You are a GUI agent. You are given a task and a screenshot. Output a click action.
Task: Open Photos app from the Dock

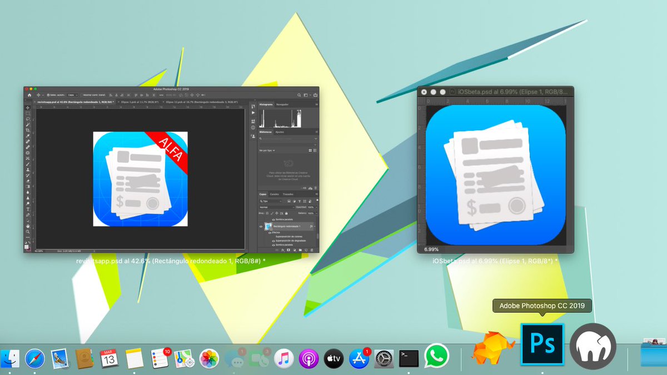[210, 359]
